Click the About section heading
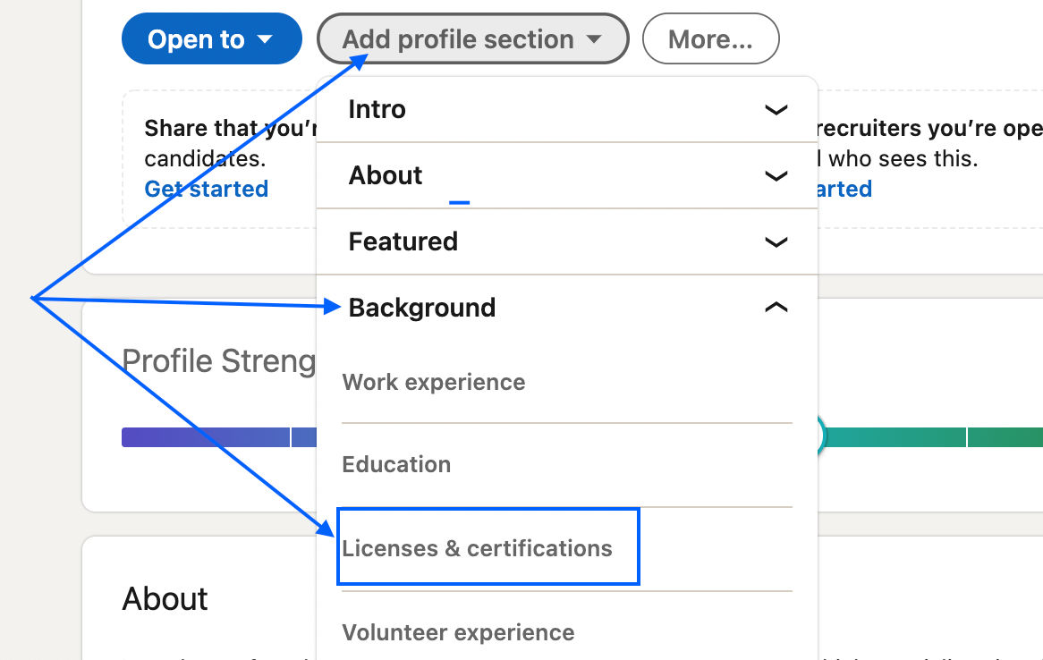The width and height of the screenshot is (1043, 660). (x=165, y=599)
